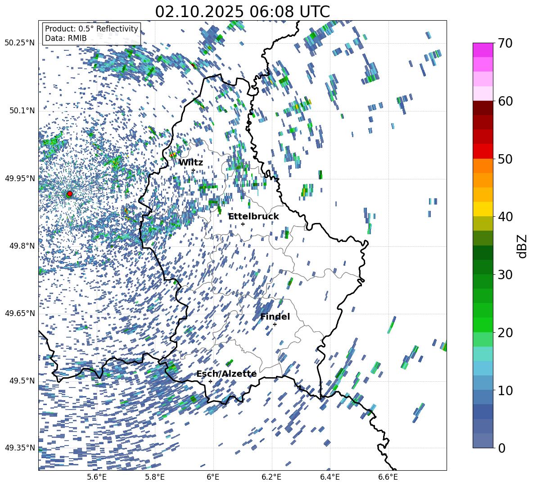
Task: Click the Esch/Alzette cross location marker
Action: [x=210, y=381]
